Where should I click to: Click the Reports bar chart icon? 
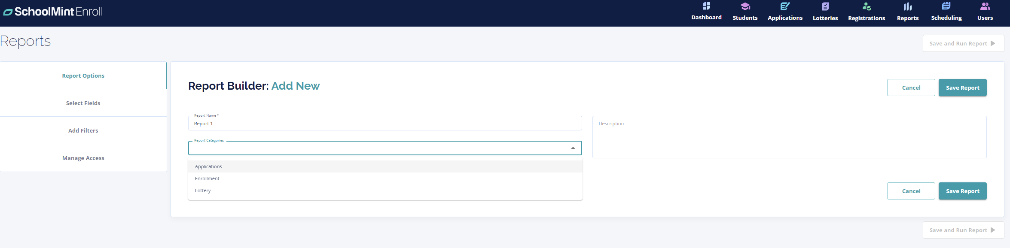(907, 6)
